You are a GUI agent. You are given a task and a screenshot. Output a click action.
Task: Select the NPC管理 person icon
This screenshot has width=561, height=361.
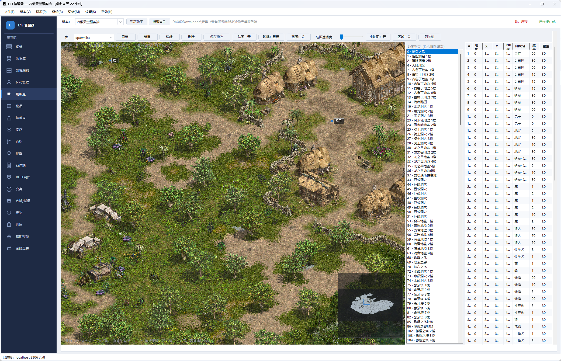click(9, 82)
